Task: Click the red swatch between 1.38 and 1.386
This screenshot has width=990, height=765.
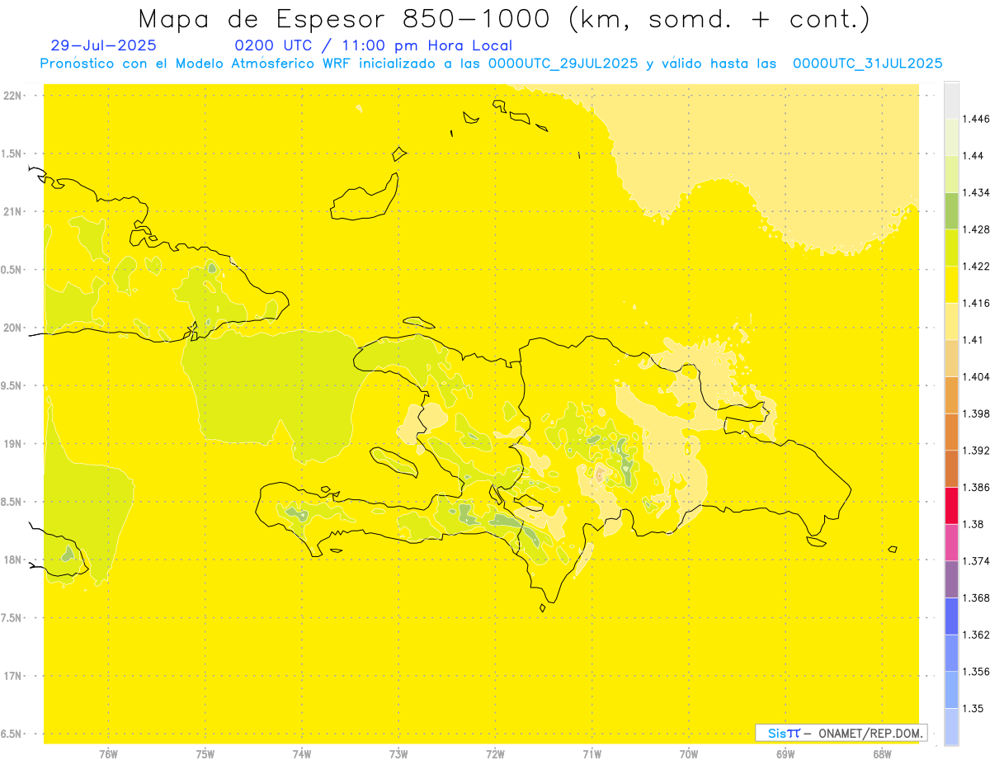Action: click(x=951, y=505)
